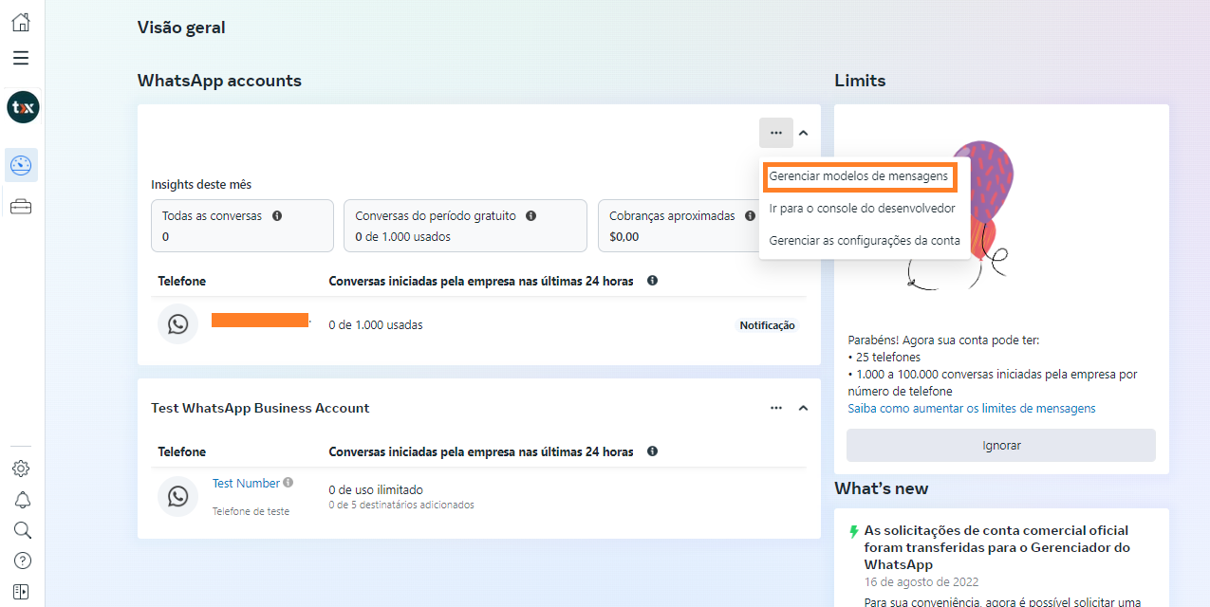Click the "Insights deste mês" label
The width and height of the screenshot is (1210, 607).
[201, 184]
